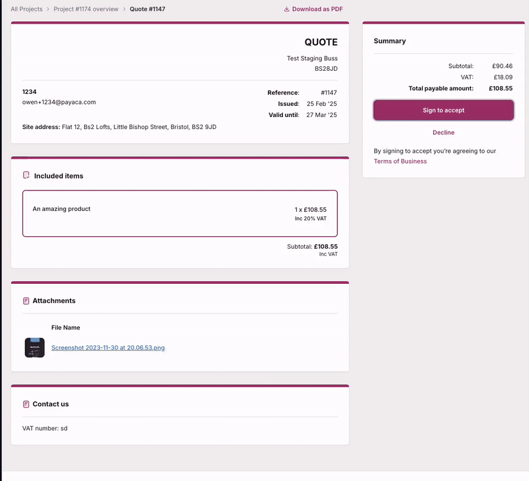Navigate to Project #1174 overview breadcrumb
The height and width of the screenshot is (481, 529).
click(86, 9)
